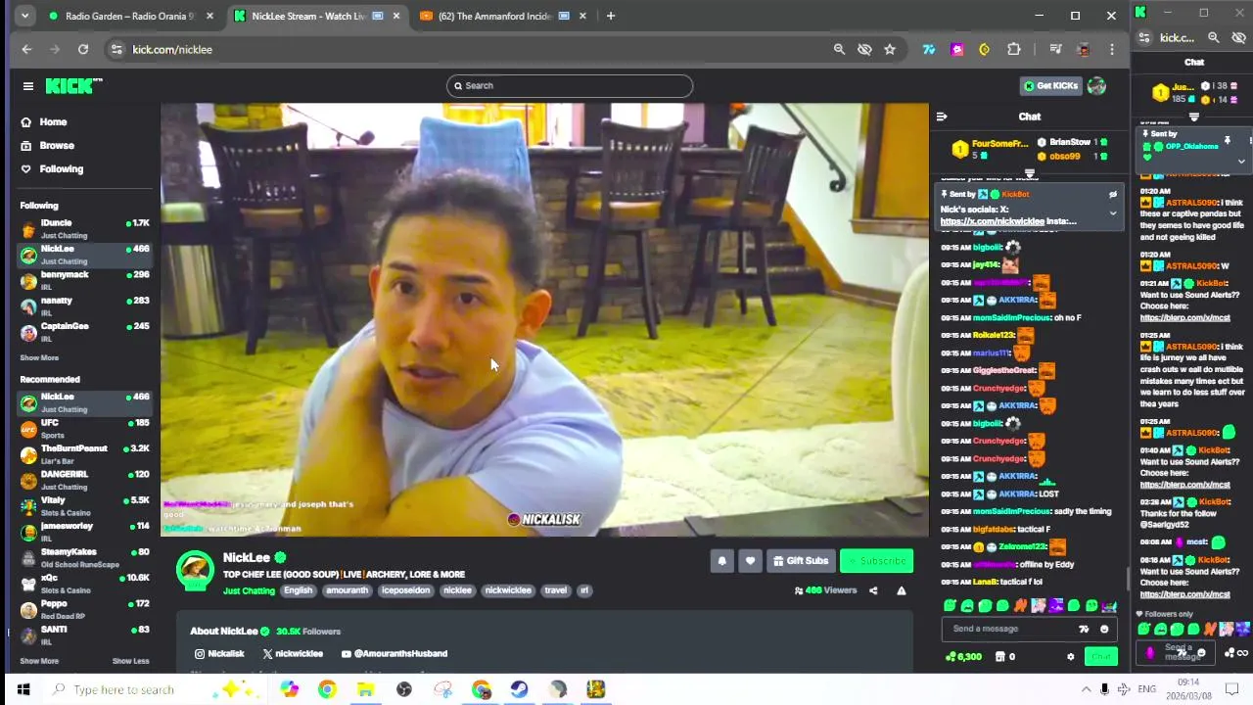
Task: Close the Radio Garden tab
Action: (209, 16)
